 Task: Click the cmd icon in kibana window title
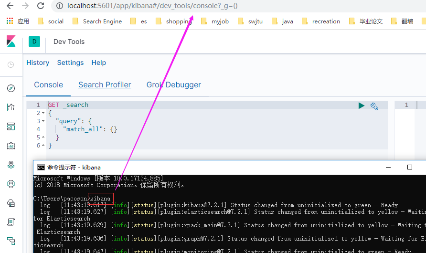41,168
